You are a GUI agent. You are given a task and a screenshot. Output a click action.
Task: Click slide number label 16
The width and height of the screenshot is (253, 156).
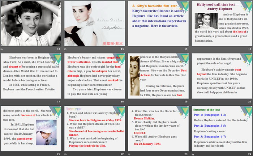(x=250, y=49)
